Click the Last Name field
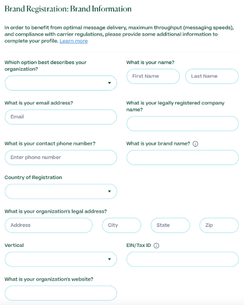The height and width of the screenshot is (305, 244). pyautogui.click(x=212, y=76)
